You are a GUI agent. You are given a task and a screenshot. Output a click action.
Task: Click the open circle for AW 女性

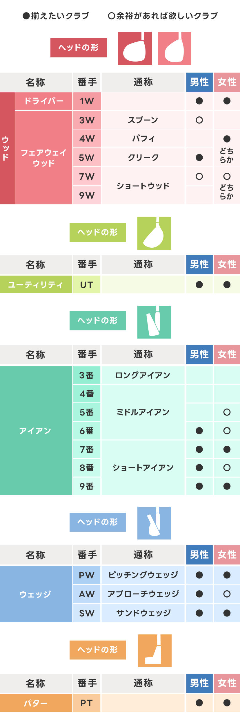227,594
